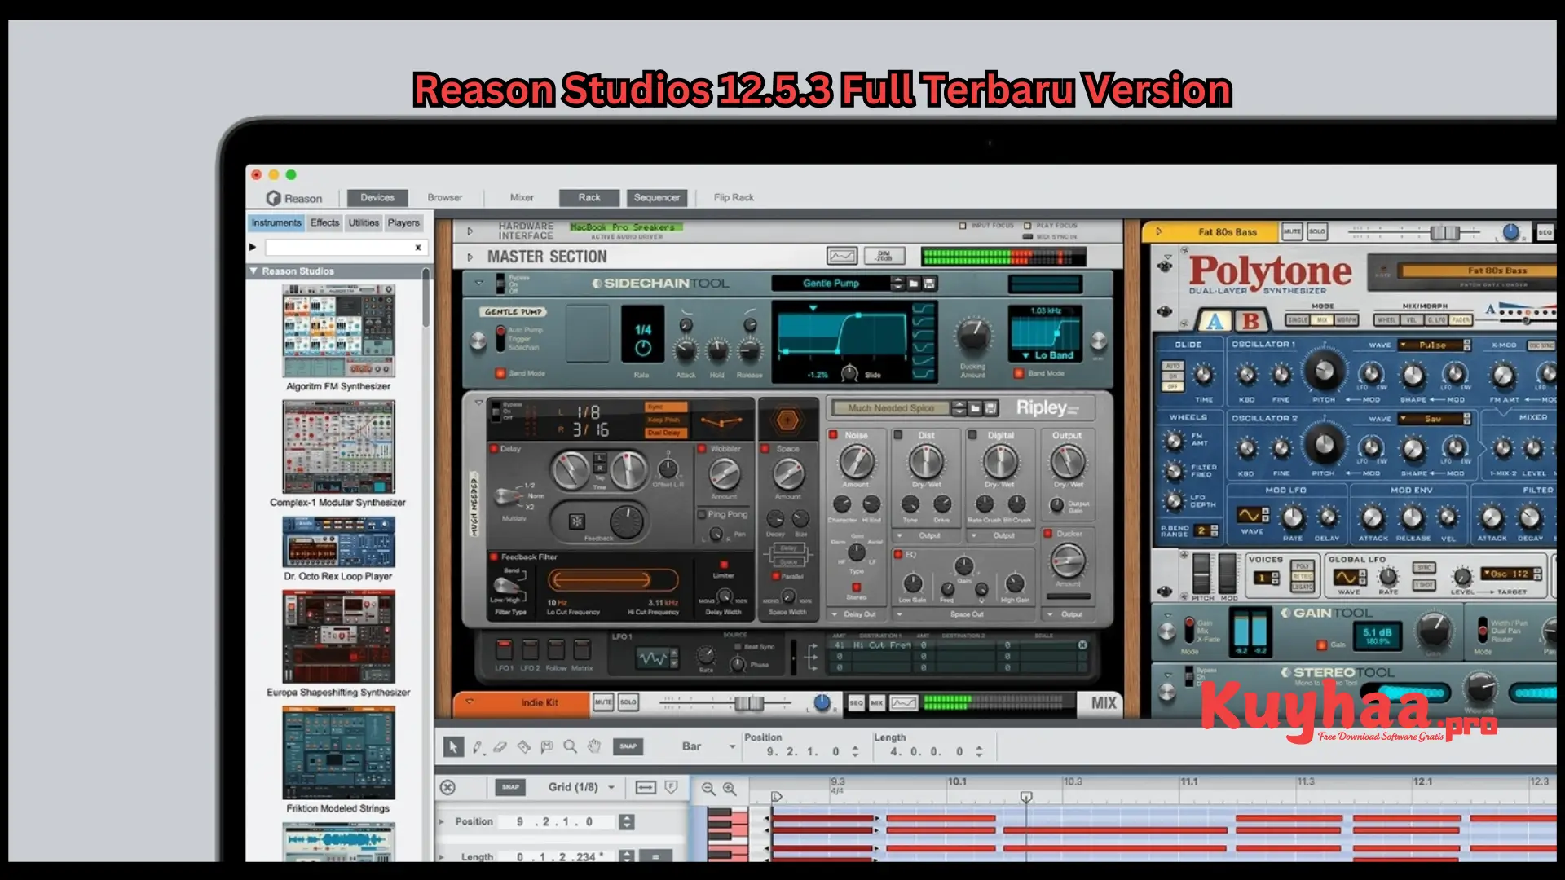Mute the Indie Kit channel
The image size is (1565, 880).
(603, 702)
